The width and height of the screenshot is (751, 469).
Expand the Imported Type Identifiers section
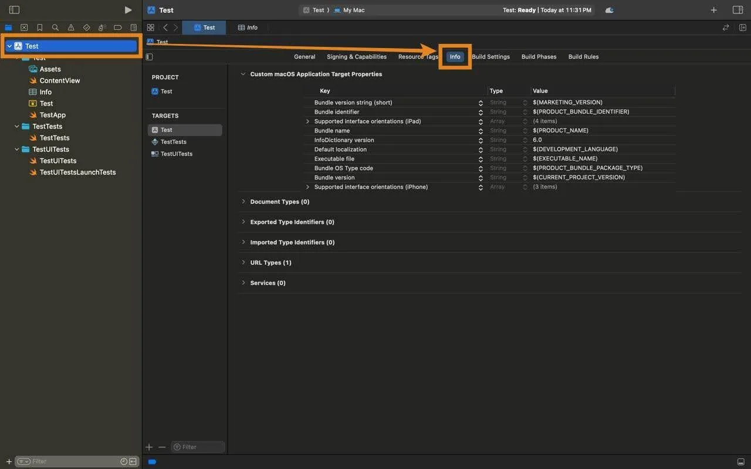pos(243,242)
